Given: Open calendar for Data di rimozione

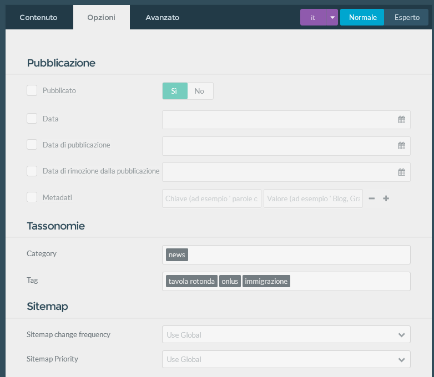Looking at the screenshot, I should 401,172.
